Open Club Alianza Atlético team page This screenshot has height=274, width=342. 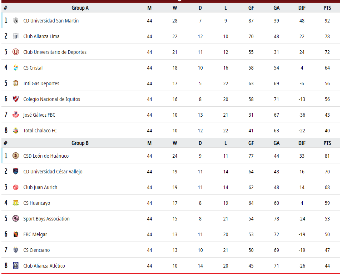(44, 266)
